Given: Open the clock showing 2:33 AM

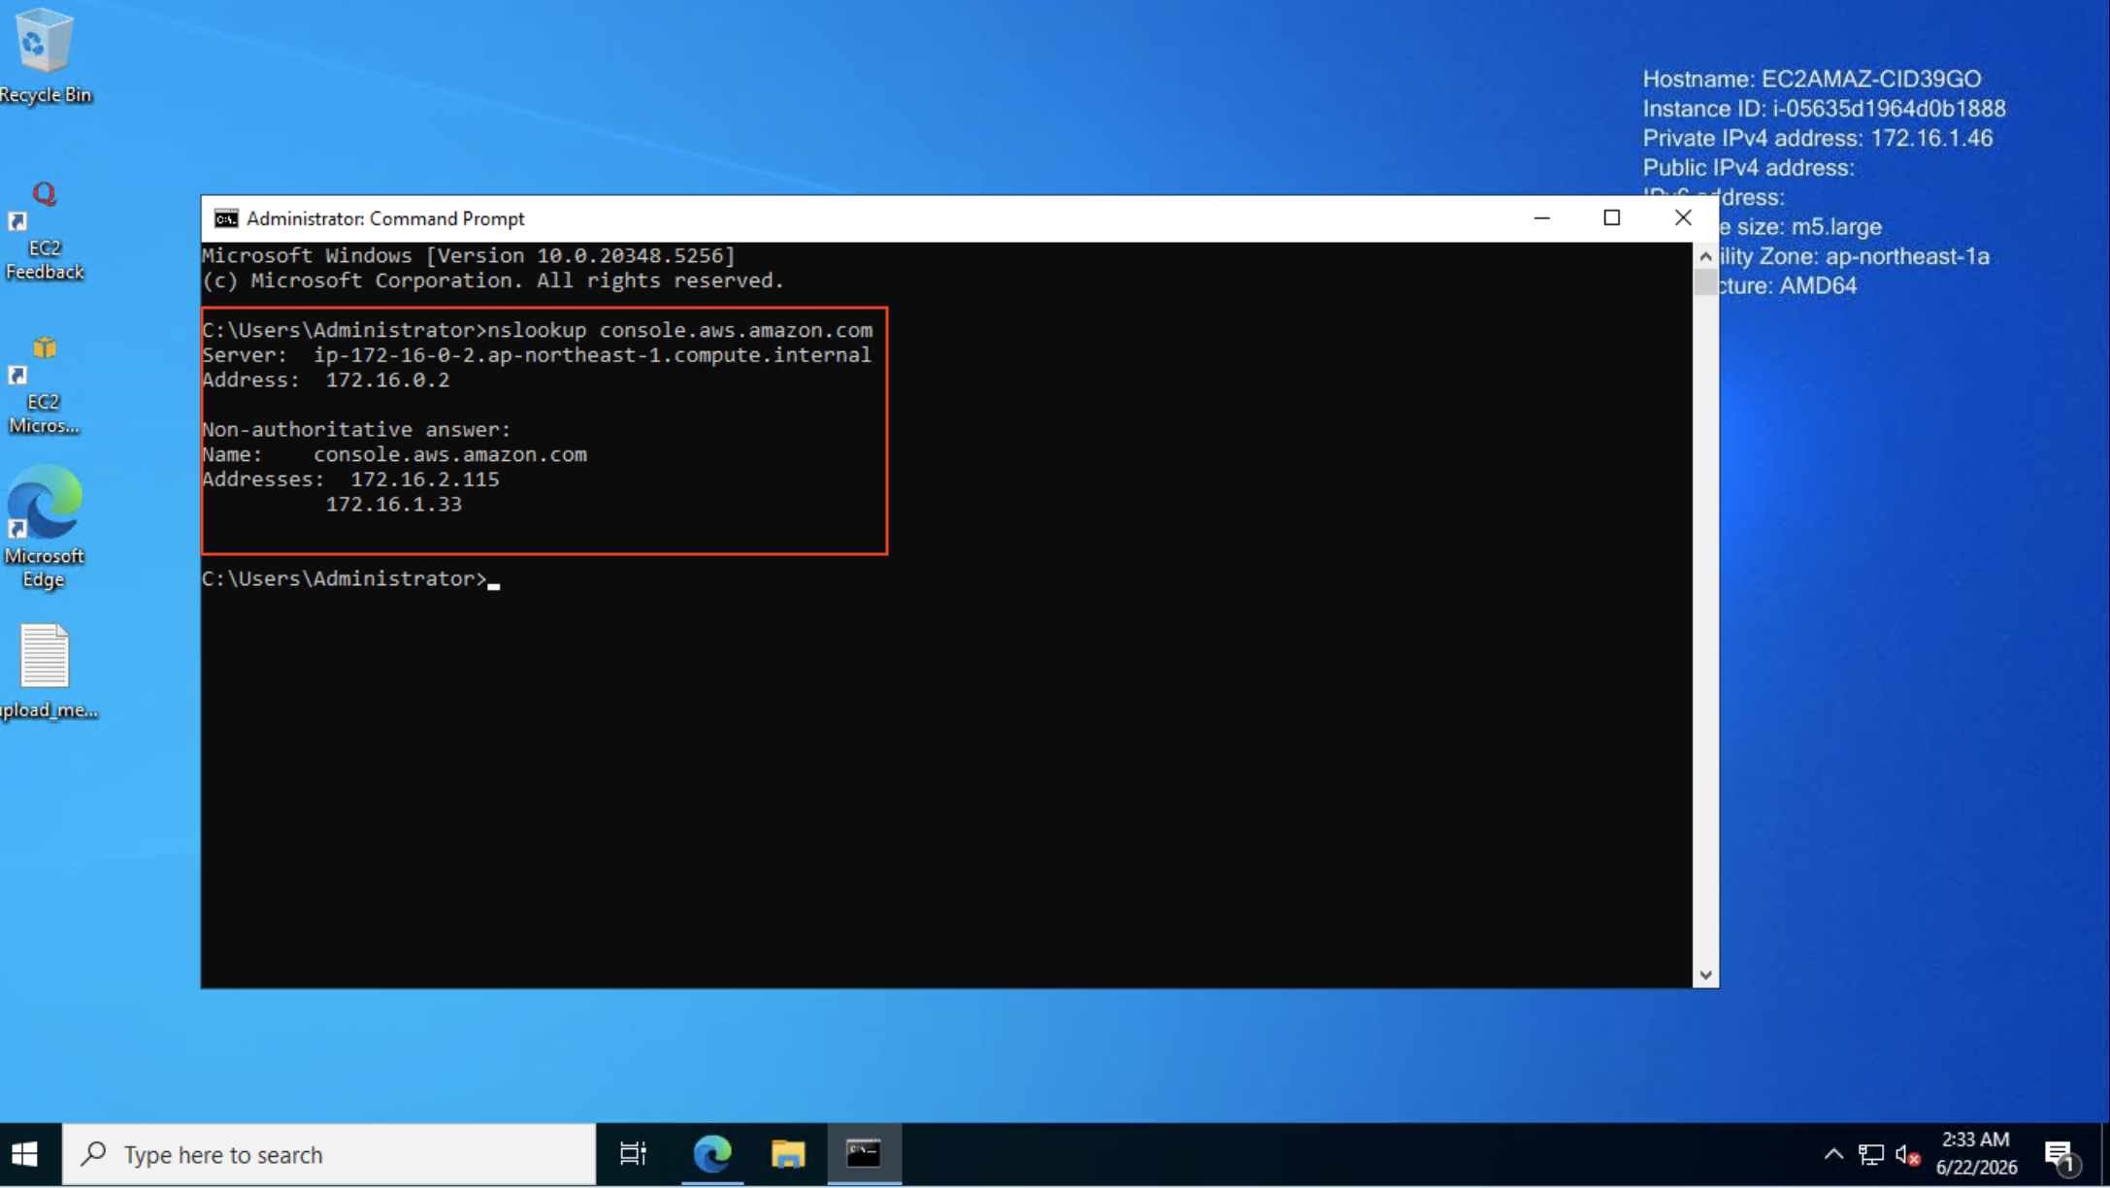Looking at the screenshot, I should 1976,1153.
